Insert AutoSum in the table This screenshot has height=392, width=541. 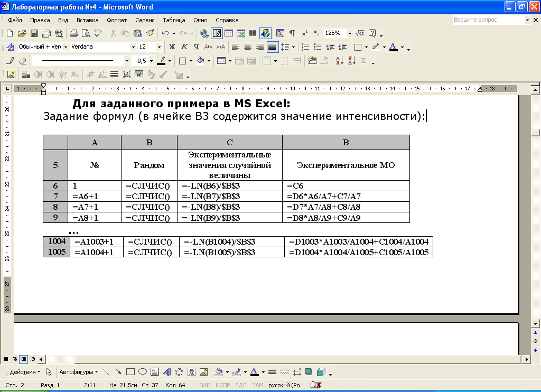pyautogui.click(x=363, y=61)
